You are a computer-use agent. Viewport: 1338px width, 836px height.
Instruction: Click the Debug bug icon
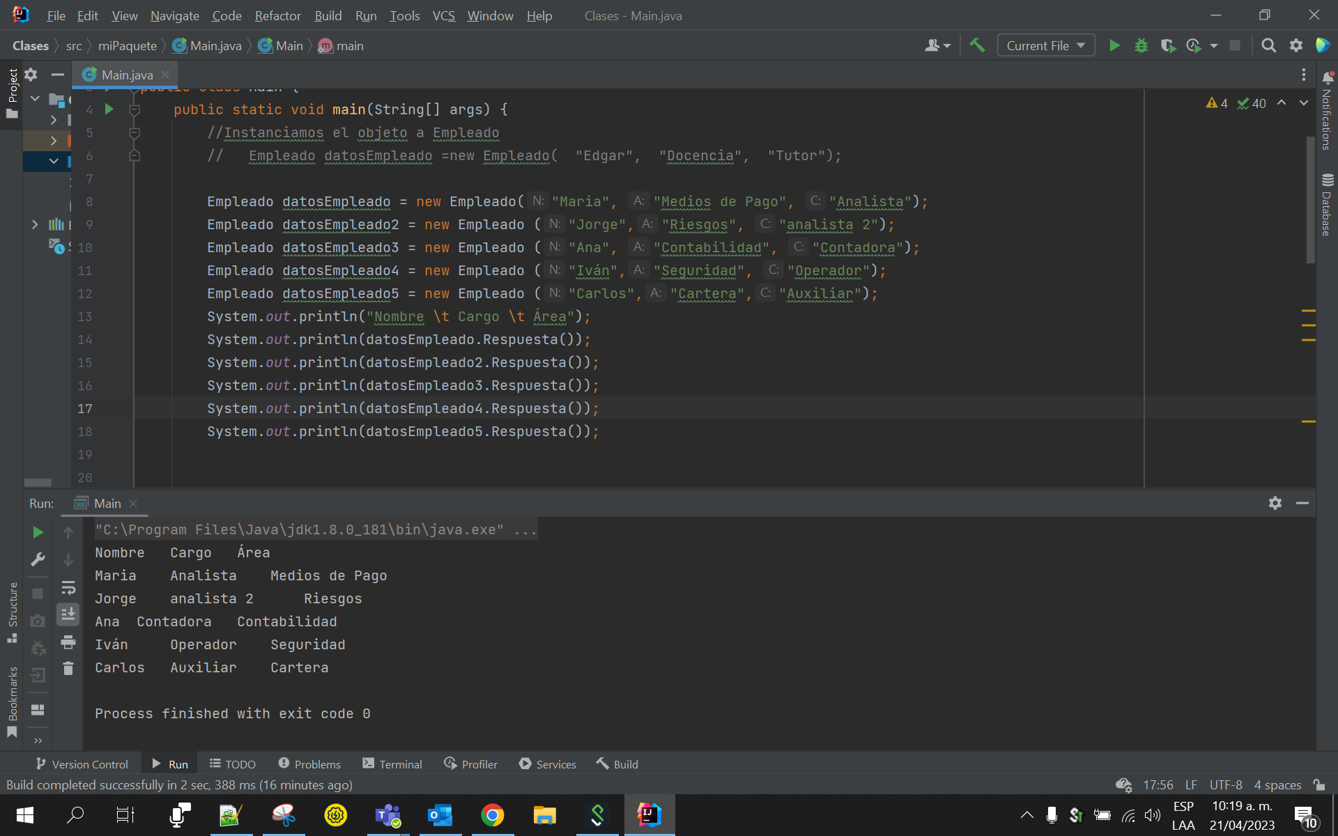click(x=1141, y=46)
